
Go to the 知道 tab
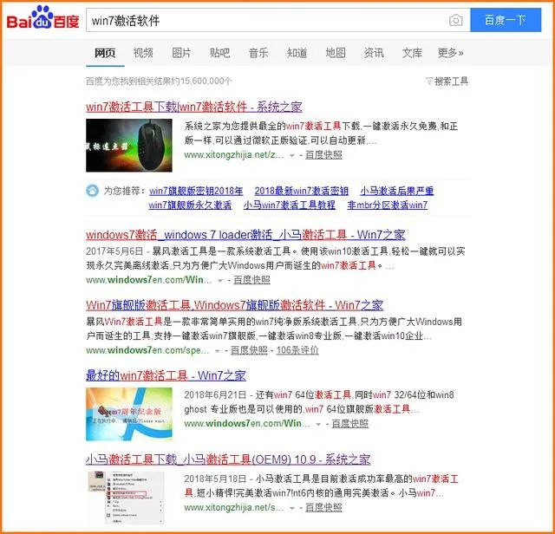pyautogui.click(x=297, y=53)
